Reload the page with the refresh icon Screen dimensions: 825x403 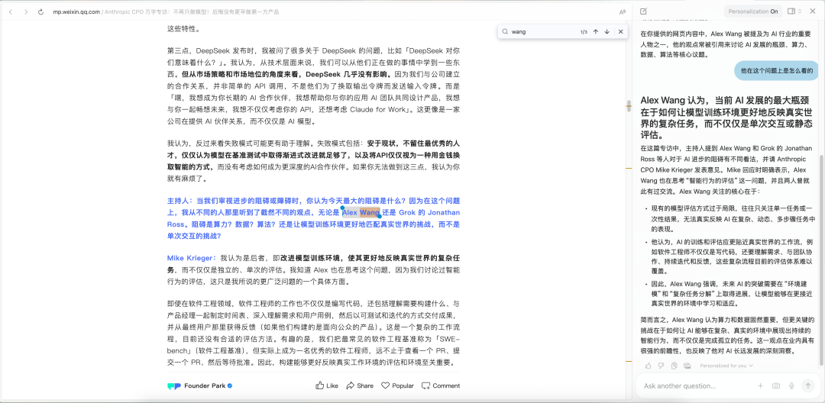point(40,12)
